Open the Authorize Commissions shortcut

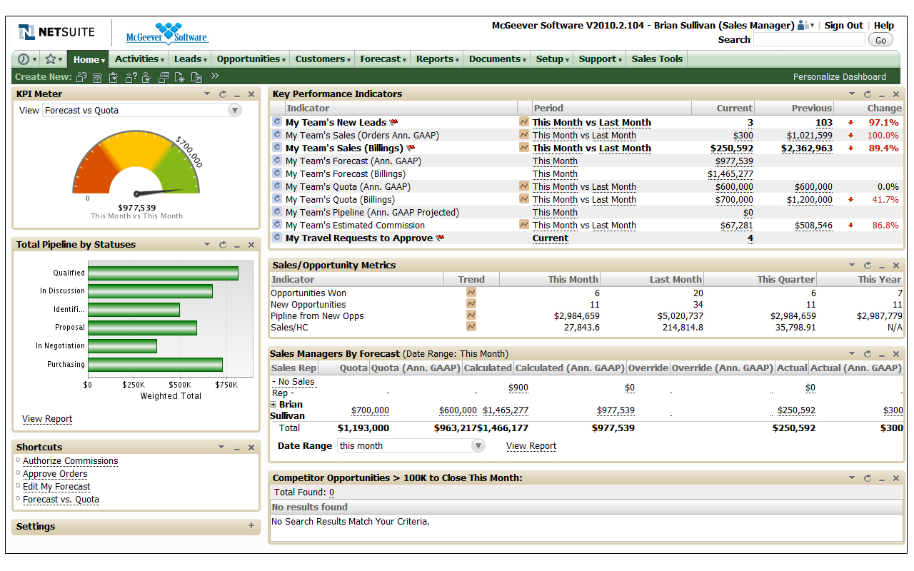click(x=70, y=461)
